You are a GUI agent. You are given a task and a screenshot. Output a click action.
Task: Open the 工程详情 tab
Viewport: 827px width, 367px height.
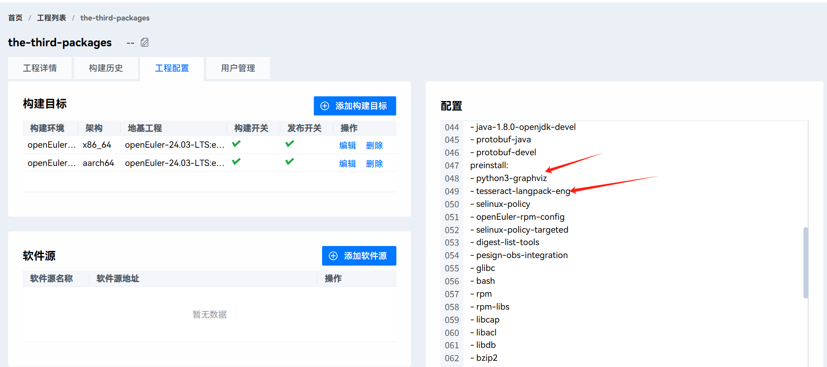coord(40,68)
